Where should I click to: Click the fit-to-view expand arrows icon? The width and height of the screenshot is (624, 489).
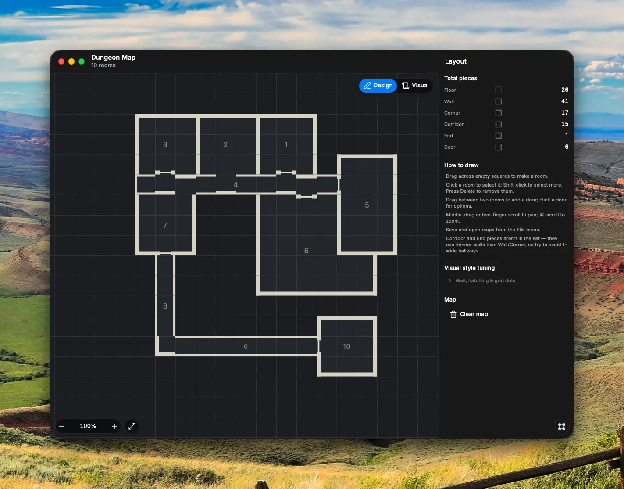(132, 426)
